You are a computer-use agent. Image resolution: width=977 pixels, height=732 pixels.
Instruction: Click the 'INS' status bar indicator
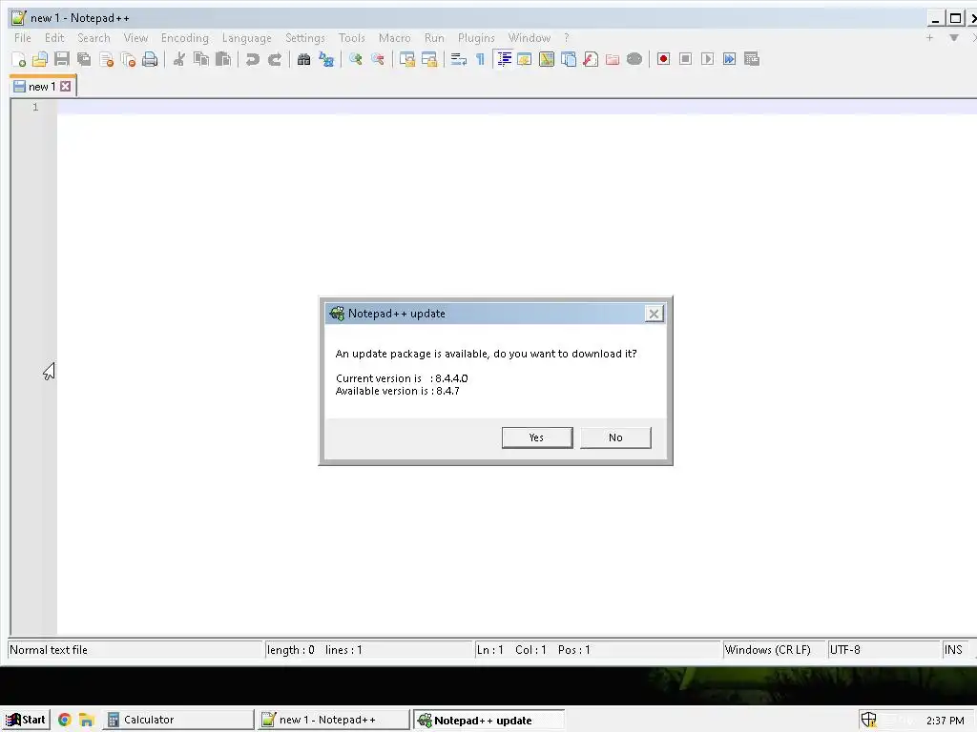coord(955,650)
